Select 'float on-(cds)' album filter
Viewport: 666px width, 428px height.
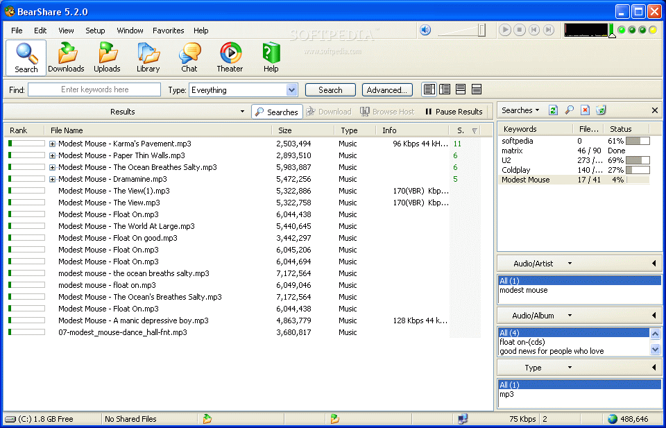coord(522,342)
